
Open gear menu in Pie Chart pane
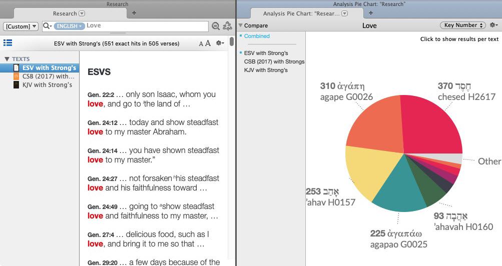pyautogui.click(x=494, y=25)
